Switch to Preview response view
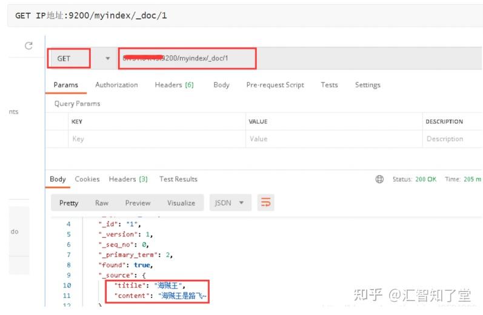 pos(138,203)
